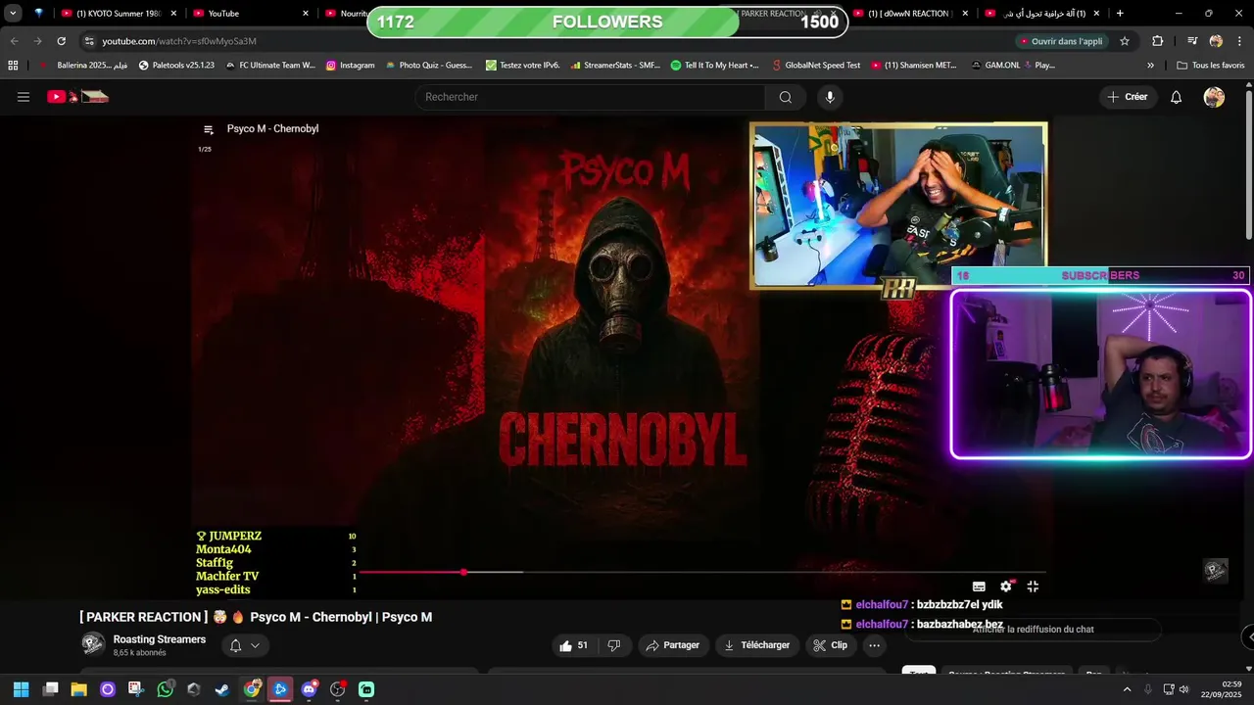Viewport: 1254px width, 705px height.
Task: Open Google Chrome taskbar icon
Action: tap(252, 689)
